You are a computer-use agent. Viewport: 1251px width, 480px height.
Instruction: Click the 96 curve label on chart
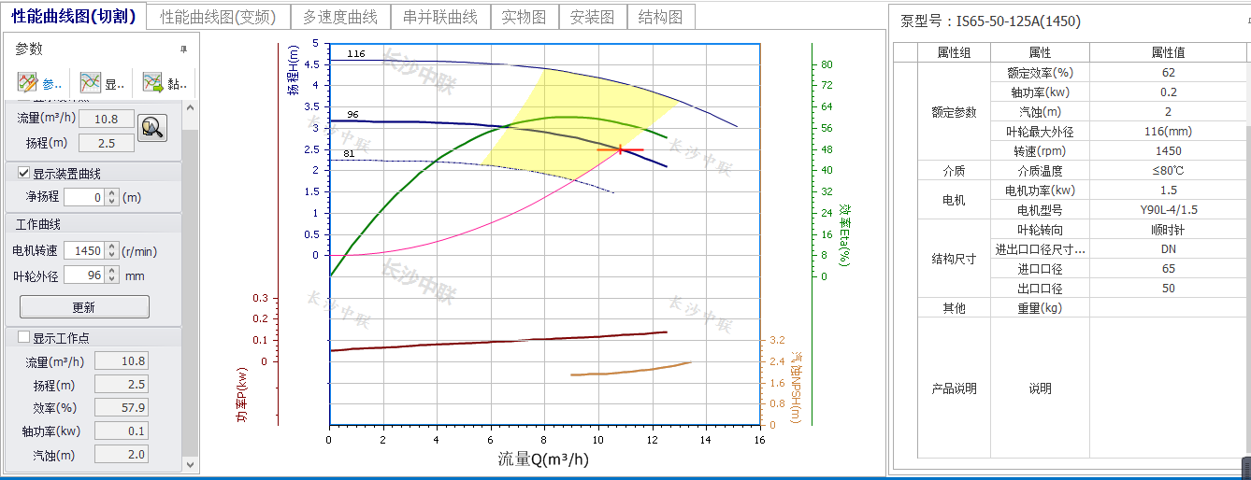[352, 114]
